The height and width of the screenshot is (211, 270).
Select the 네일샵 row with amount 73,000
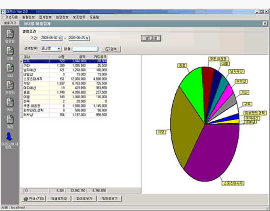click(65, 75)
